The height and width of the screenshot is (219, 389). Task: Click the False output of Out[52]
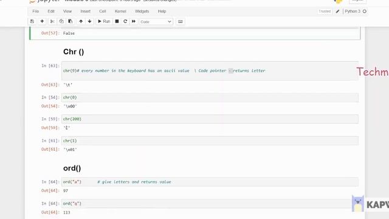point(69,33)
